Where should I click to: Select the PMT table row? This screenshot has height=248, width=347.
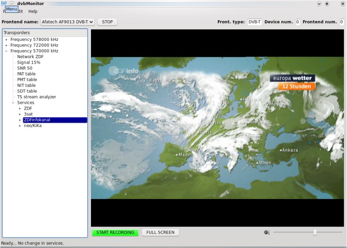pyautogui.click(x=27, y=80)
